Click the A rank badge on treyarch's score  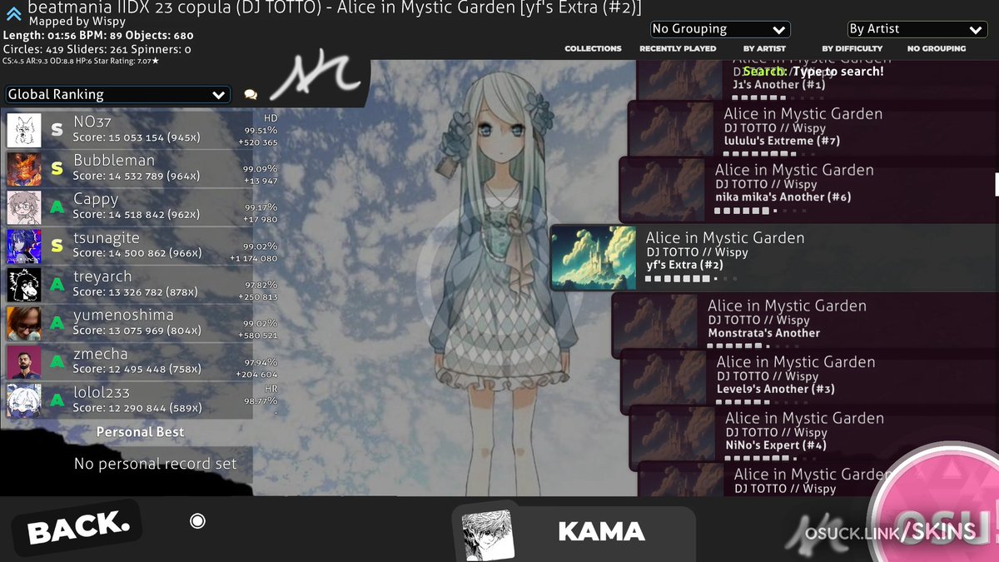coord(57,285)
